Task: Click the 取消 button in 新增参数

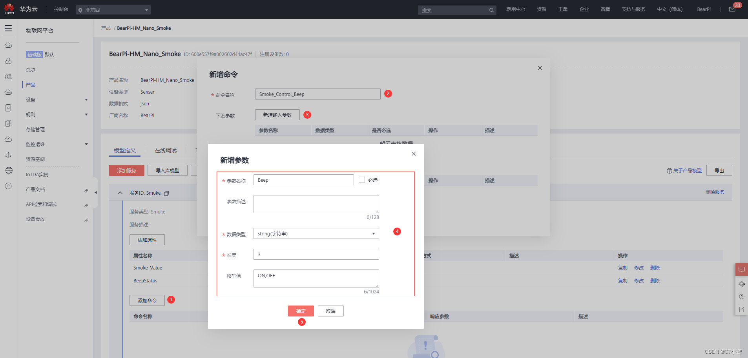Action: point(331,311)
